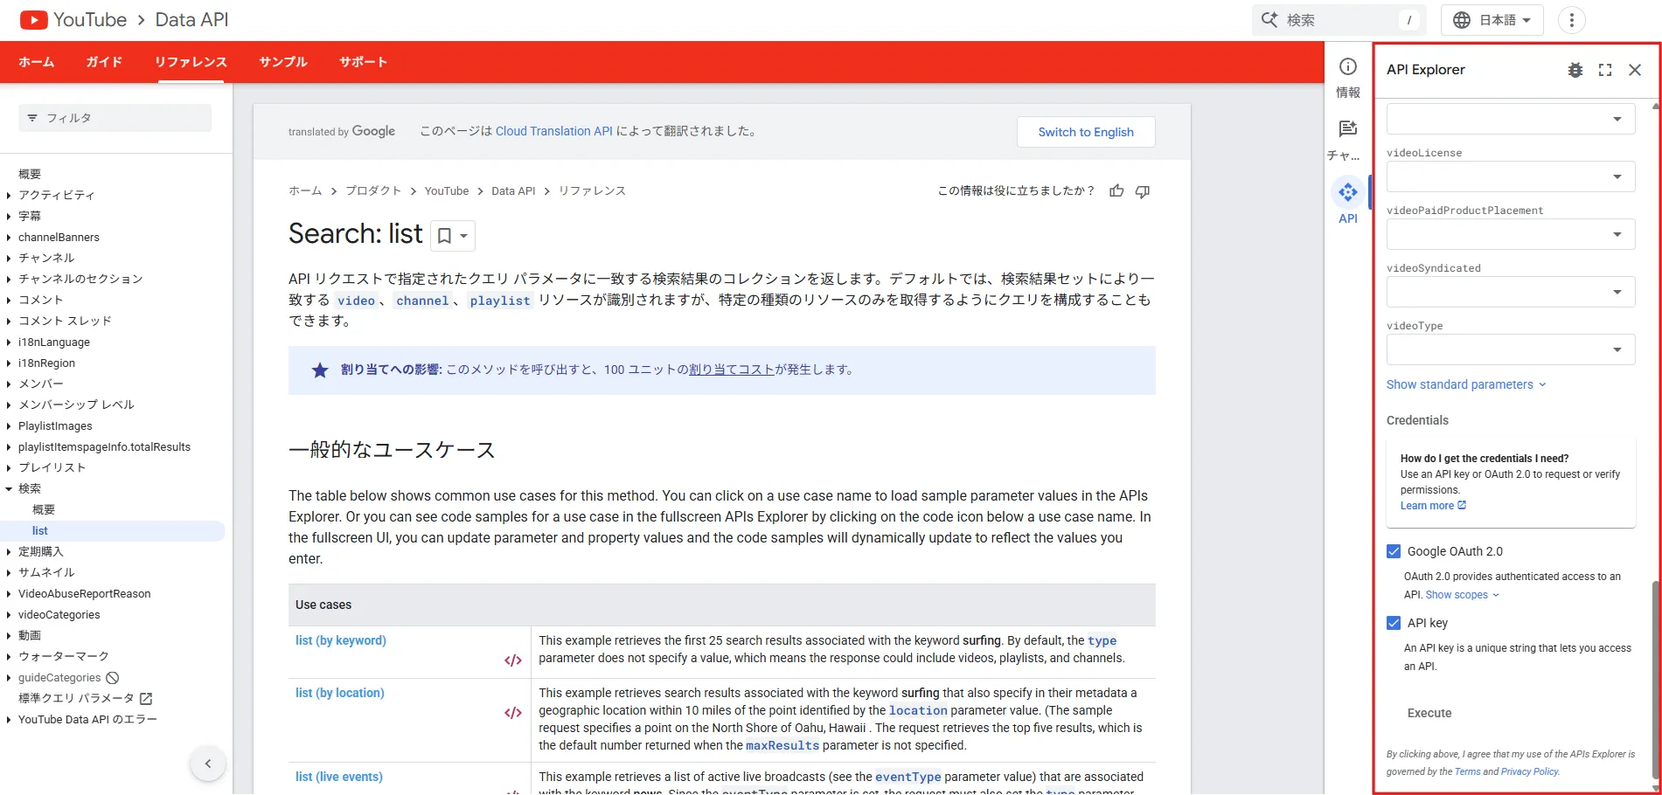Open code sample icon for list (by keyword)
1662x795 pixels.
(x=513, y=660)
